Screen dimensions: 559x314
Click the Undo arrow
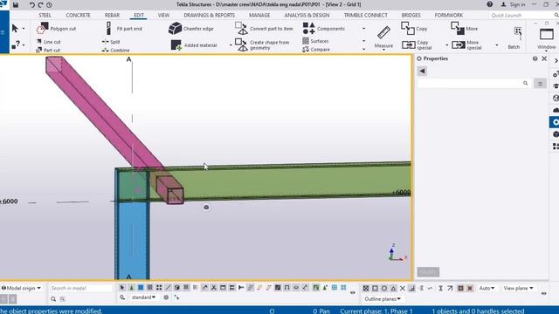click(32, 4)
